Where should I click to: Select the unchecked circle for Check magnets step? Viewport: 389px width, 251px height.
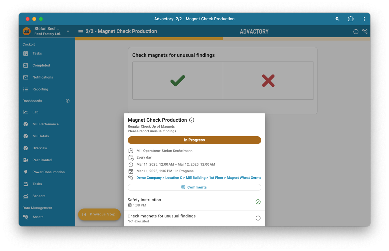coord(258,218)
